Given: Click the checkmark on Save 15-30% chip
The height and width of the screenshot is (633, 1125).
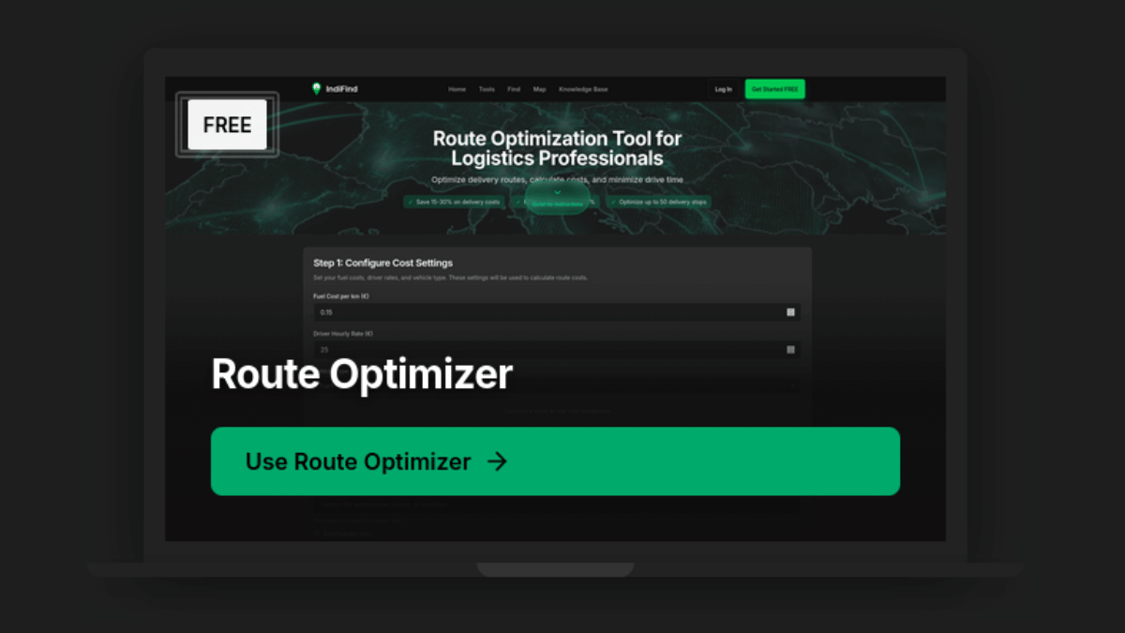Looking at the screenshot, I should tap(411, 202).
